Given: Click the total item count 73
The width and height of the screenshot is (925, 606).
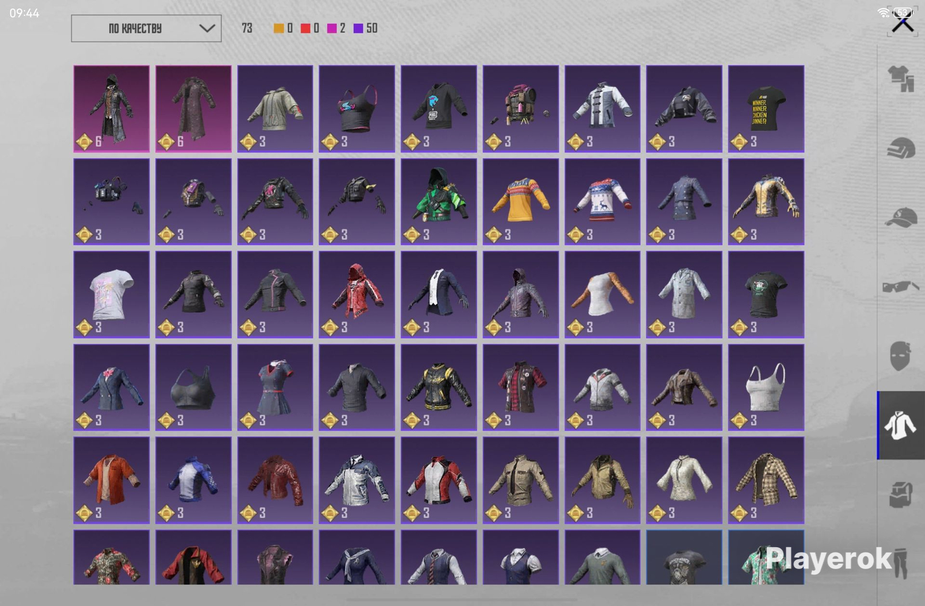Looking at the screenshot, I should point(247,28).
